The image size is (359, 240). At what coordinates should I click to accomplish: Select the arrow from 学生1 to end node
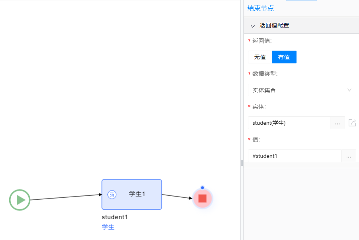177,197
